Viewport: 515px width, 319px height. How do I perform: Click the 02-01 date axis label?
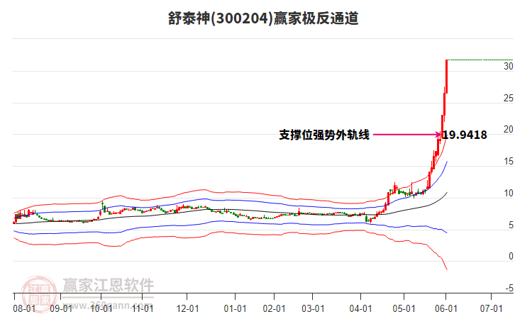(x=274, y=308)
